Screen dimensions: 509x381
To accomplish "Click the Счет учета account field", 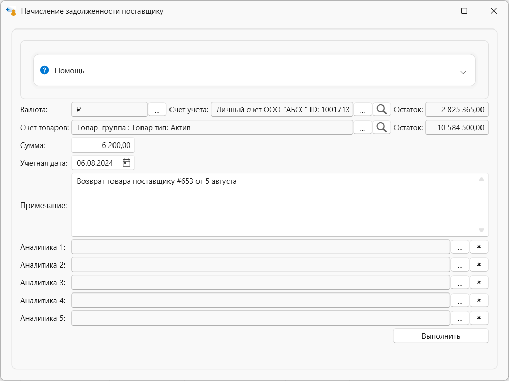I will pyautogui.click(x=282, y=110).
